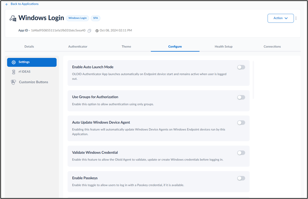308x199 pixels.
Task: Select Settings in the left sidebar
Action: point(32,62)
